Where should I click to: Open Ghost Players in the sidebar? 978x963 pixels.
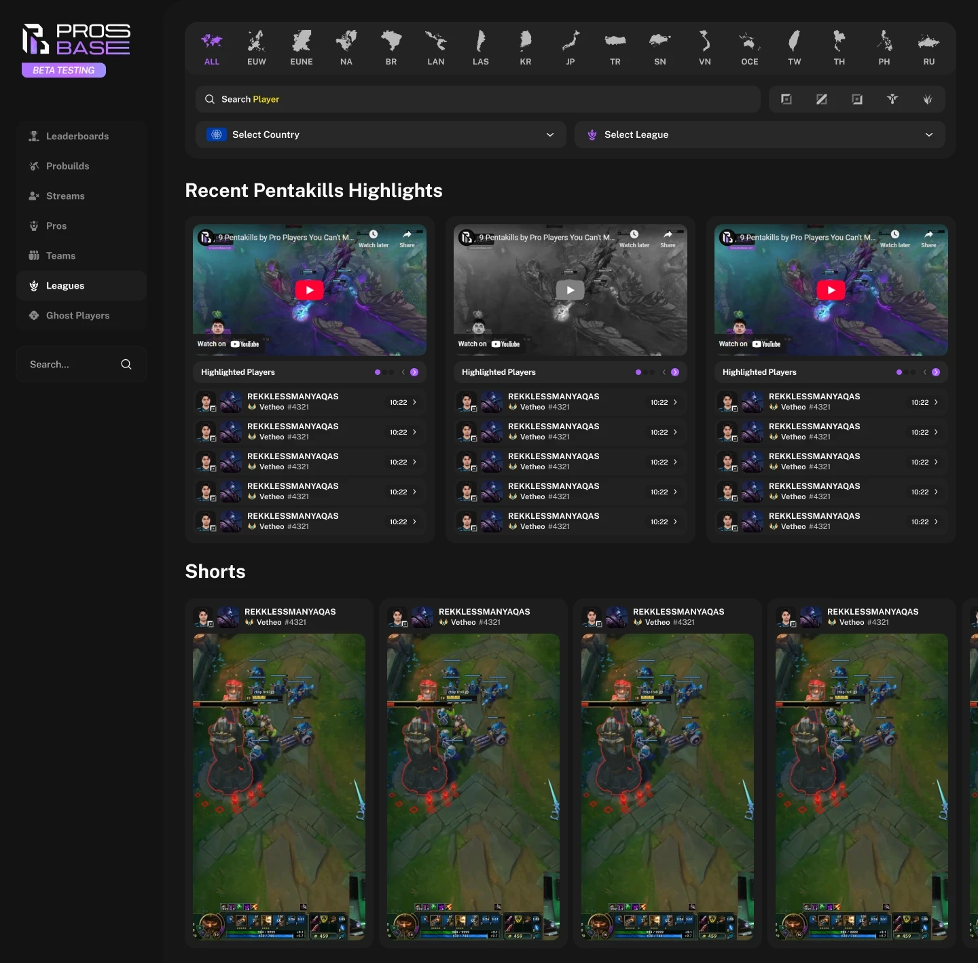tap(81, 316)
